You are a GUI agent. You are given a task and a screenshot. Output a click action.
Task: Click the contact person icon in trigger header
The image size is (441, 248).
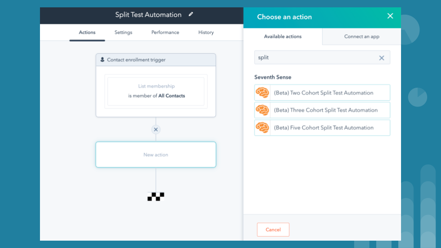[x=102, y=60]
